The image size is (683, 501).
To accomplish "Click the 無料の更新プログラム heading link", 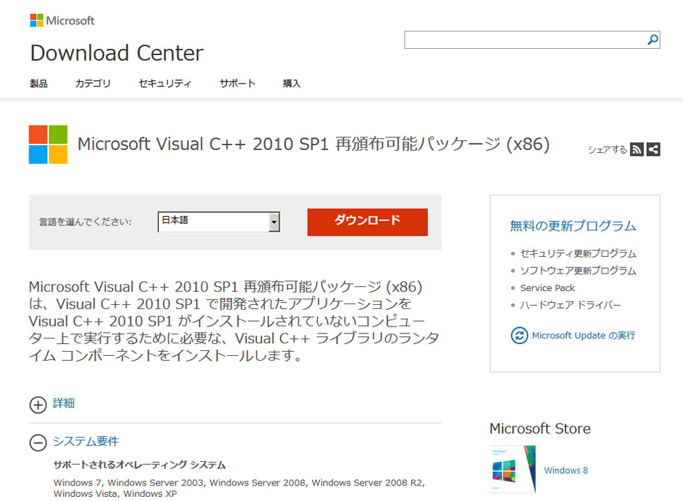I will click(x=573, y=226).
